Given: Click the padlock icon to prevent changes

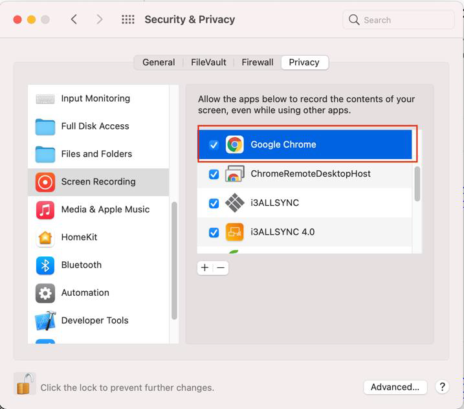Looking at the screenshot, I should (25, 384).
